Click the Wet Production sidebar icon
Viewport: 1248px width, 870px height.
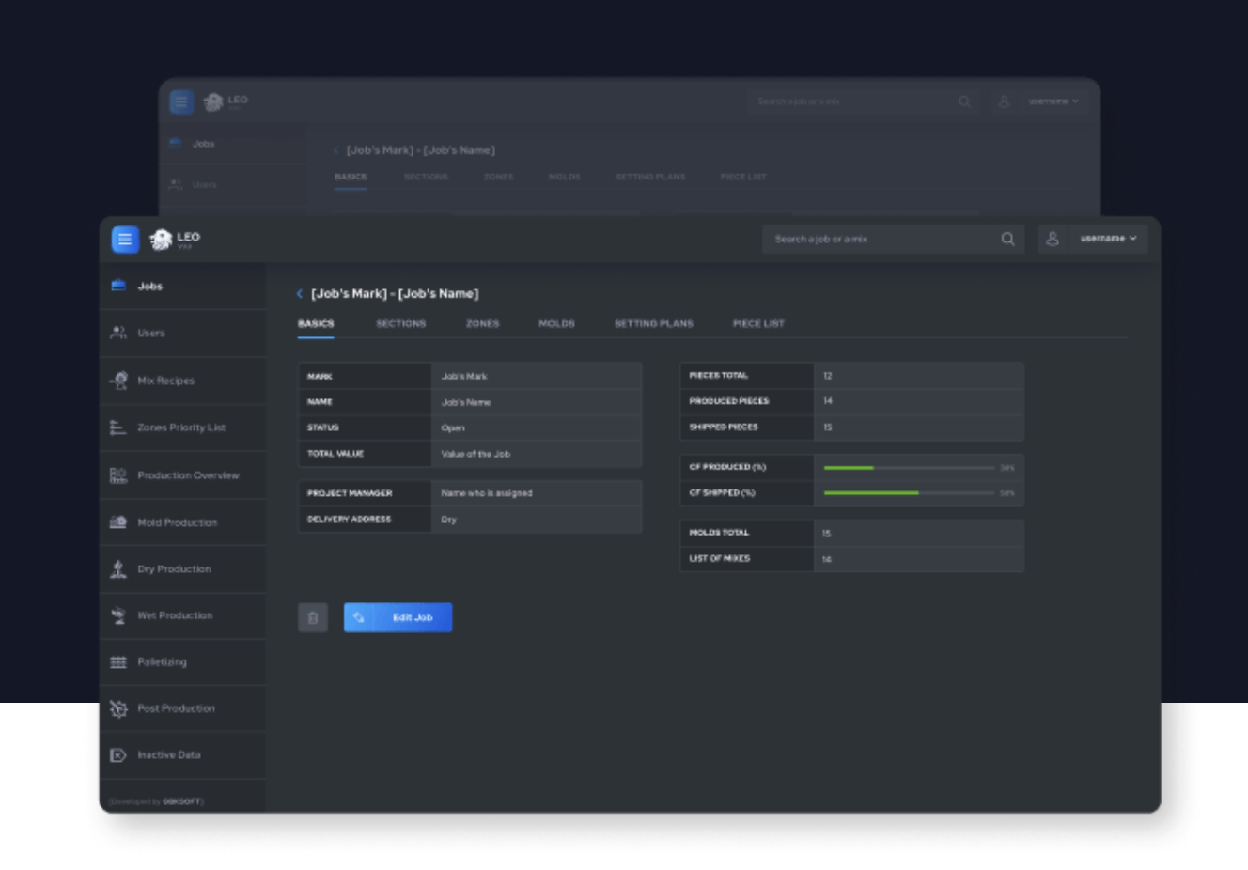point(118,615)
